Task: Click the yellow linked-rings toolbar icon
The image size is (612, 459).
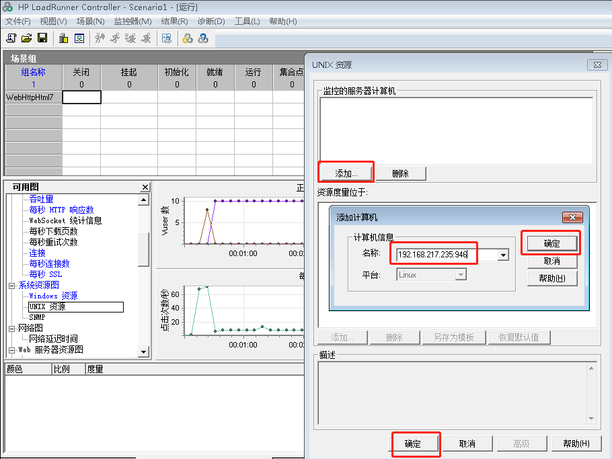Action: [x=188, y=38]
